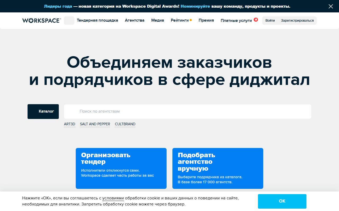339x211 pixels.
Task: Select the ART3D suggestion
Action: point(70,124)
